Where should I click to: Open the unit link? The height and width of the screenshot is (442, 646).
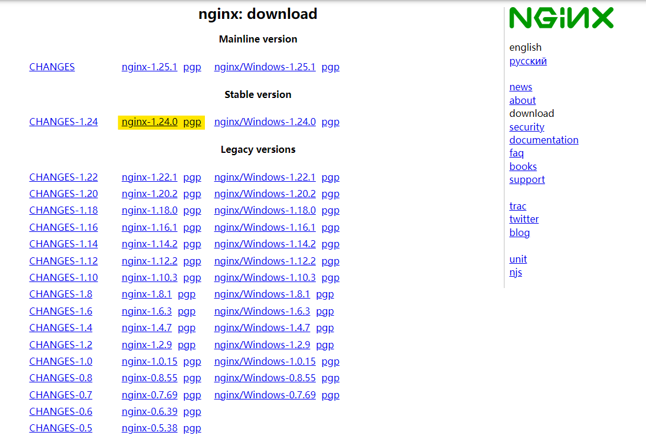[x=518, y=259]
